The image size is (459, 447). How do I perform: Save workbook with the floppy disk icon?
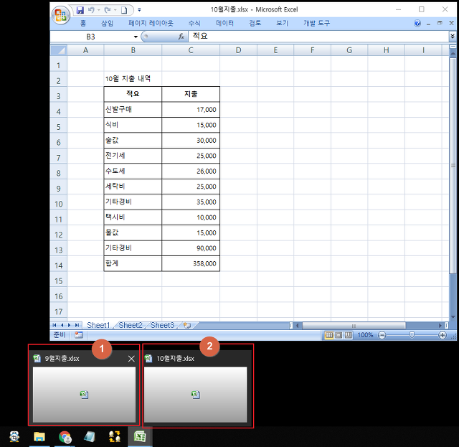point(80,10)
